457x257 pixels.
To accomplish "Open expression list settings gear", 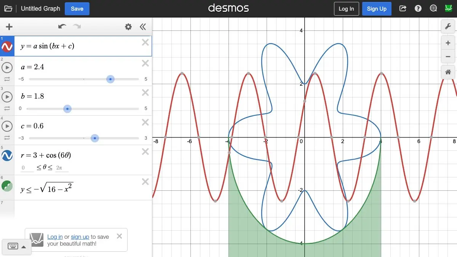I will click(x=128, y=27).
